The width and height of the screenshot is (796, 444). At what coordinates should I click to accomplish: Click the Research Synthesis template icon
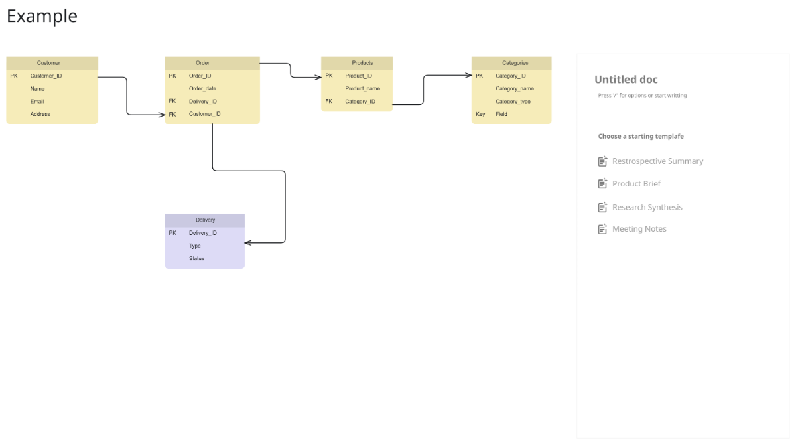click(x=602, y=207)
